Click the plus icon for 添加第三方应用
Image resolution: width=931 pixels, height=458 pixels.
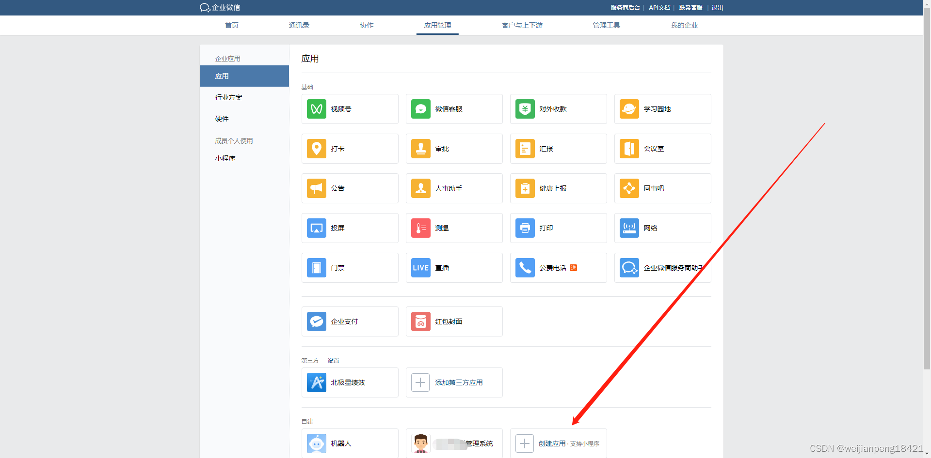pyautogui.click(x=420, y=382)
